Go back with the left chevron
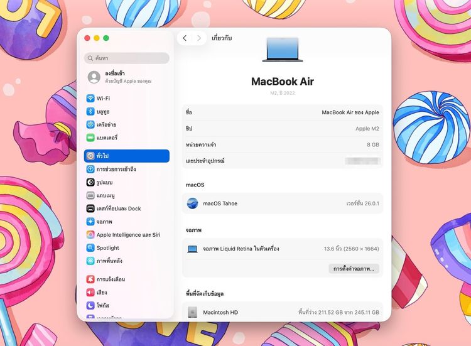The height and width of the screenshot is (346, 471). pos(185,38)
